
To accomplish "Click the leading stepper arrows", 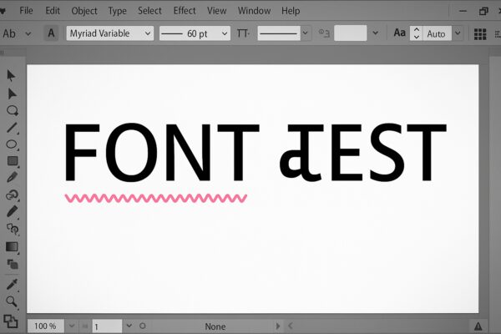I will (417, 33).
